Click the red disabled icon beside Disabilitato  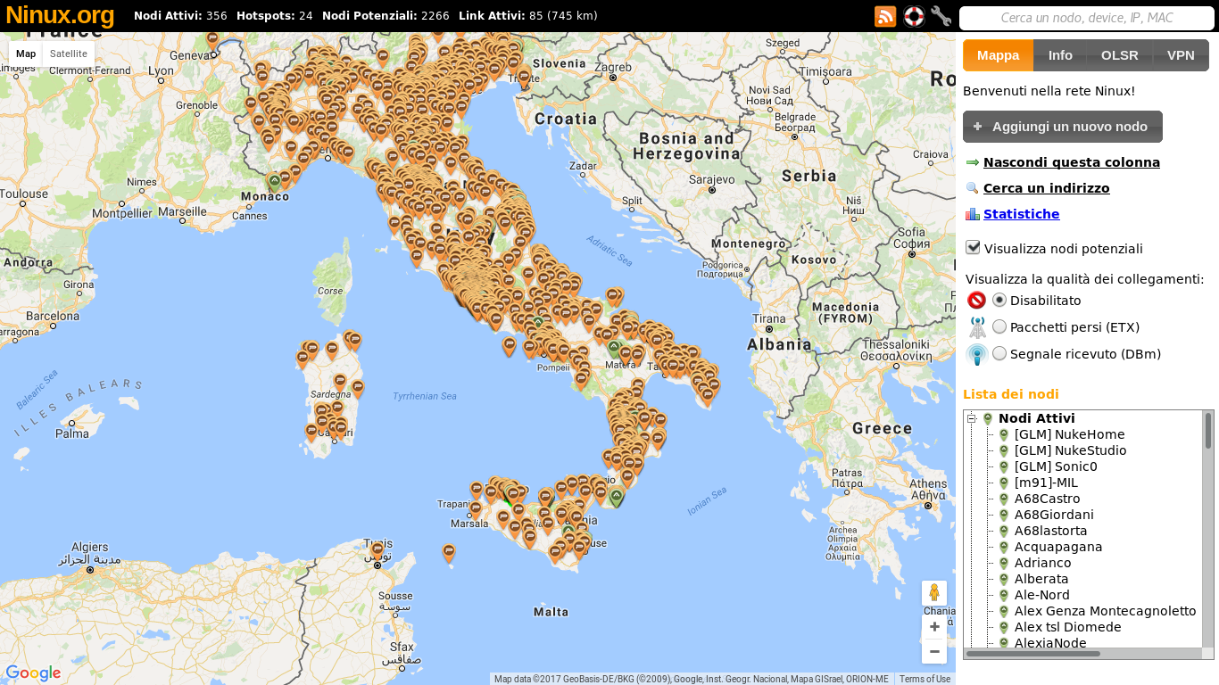pyautogui.click(x=976, y=301)
